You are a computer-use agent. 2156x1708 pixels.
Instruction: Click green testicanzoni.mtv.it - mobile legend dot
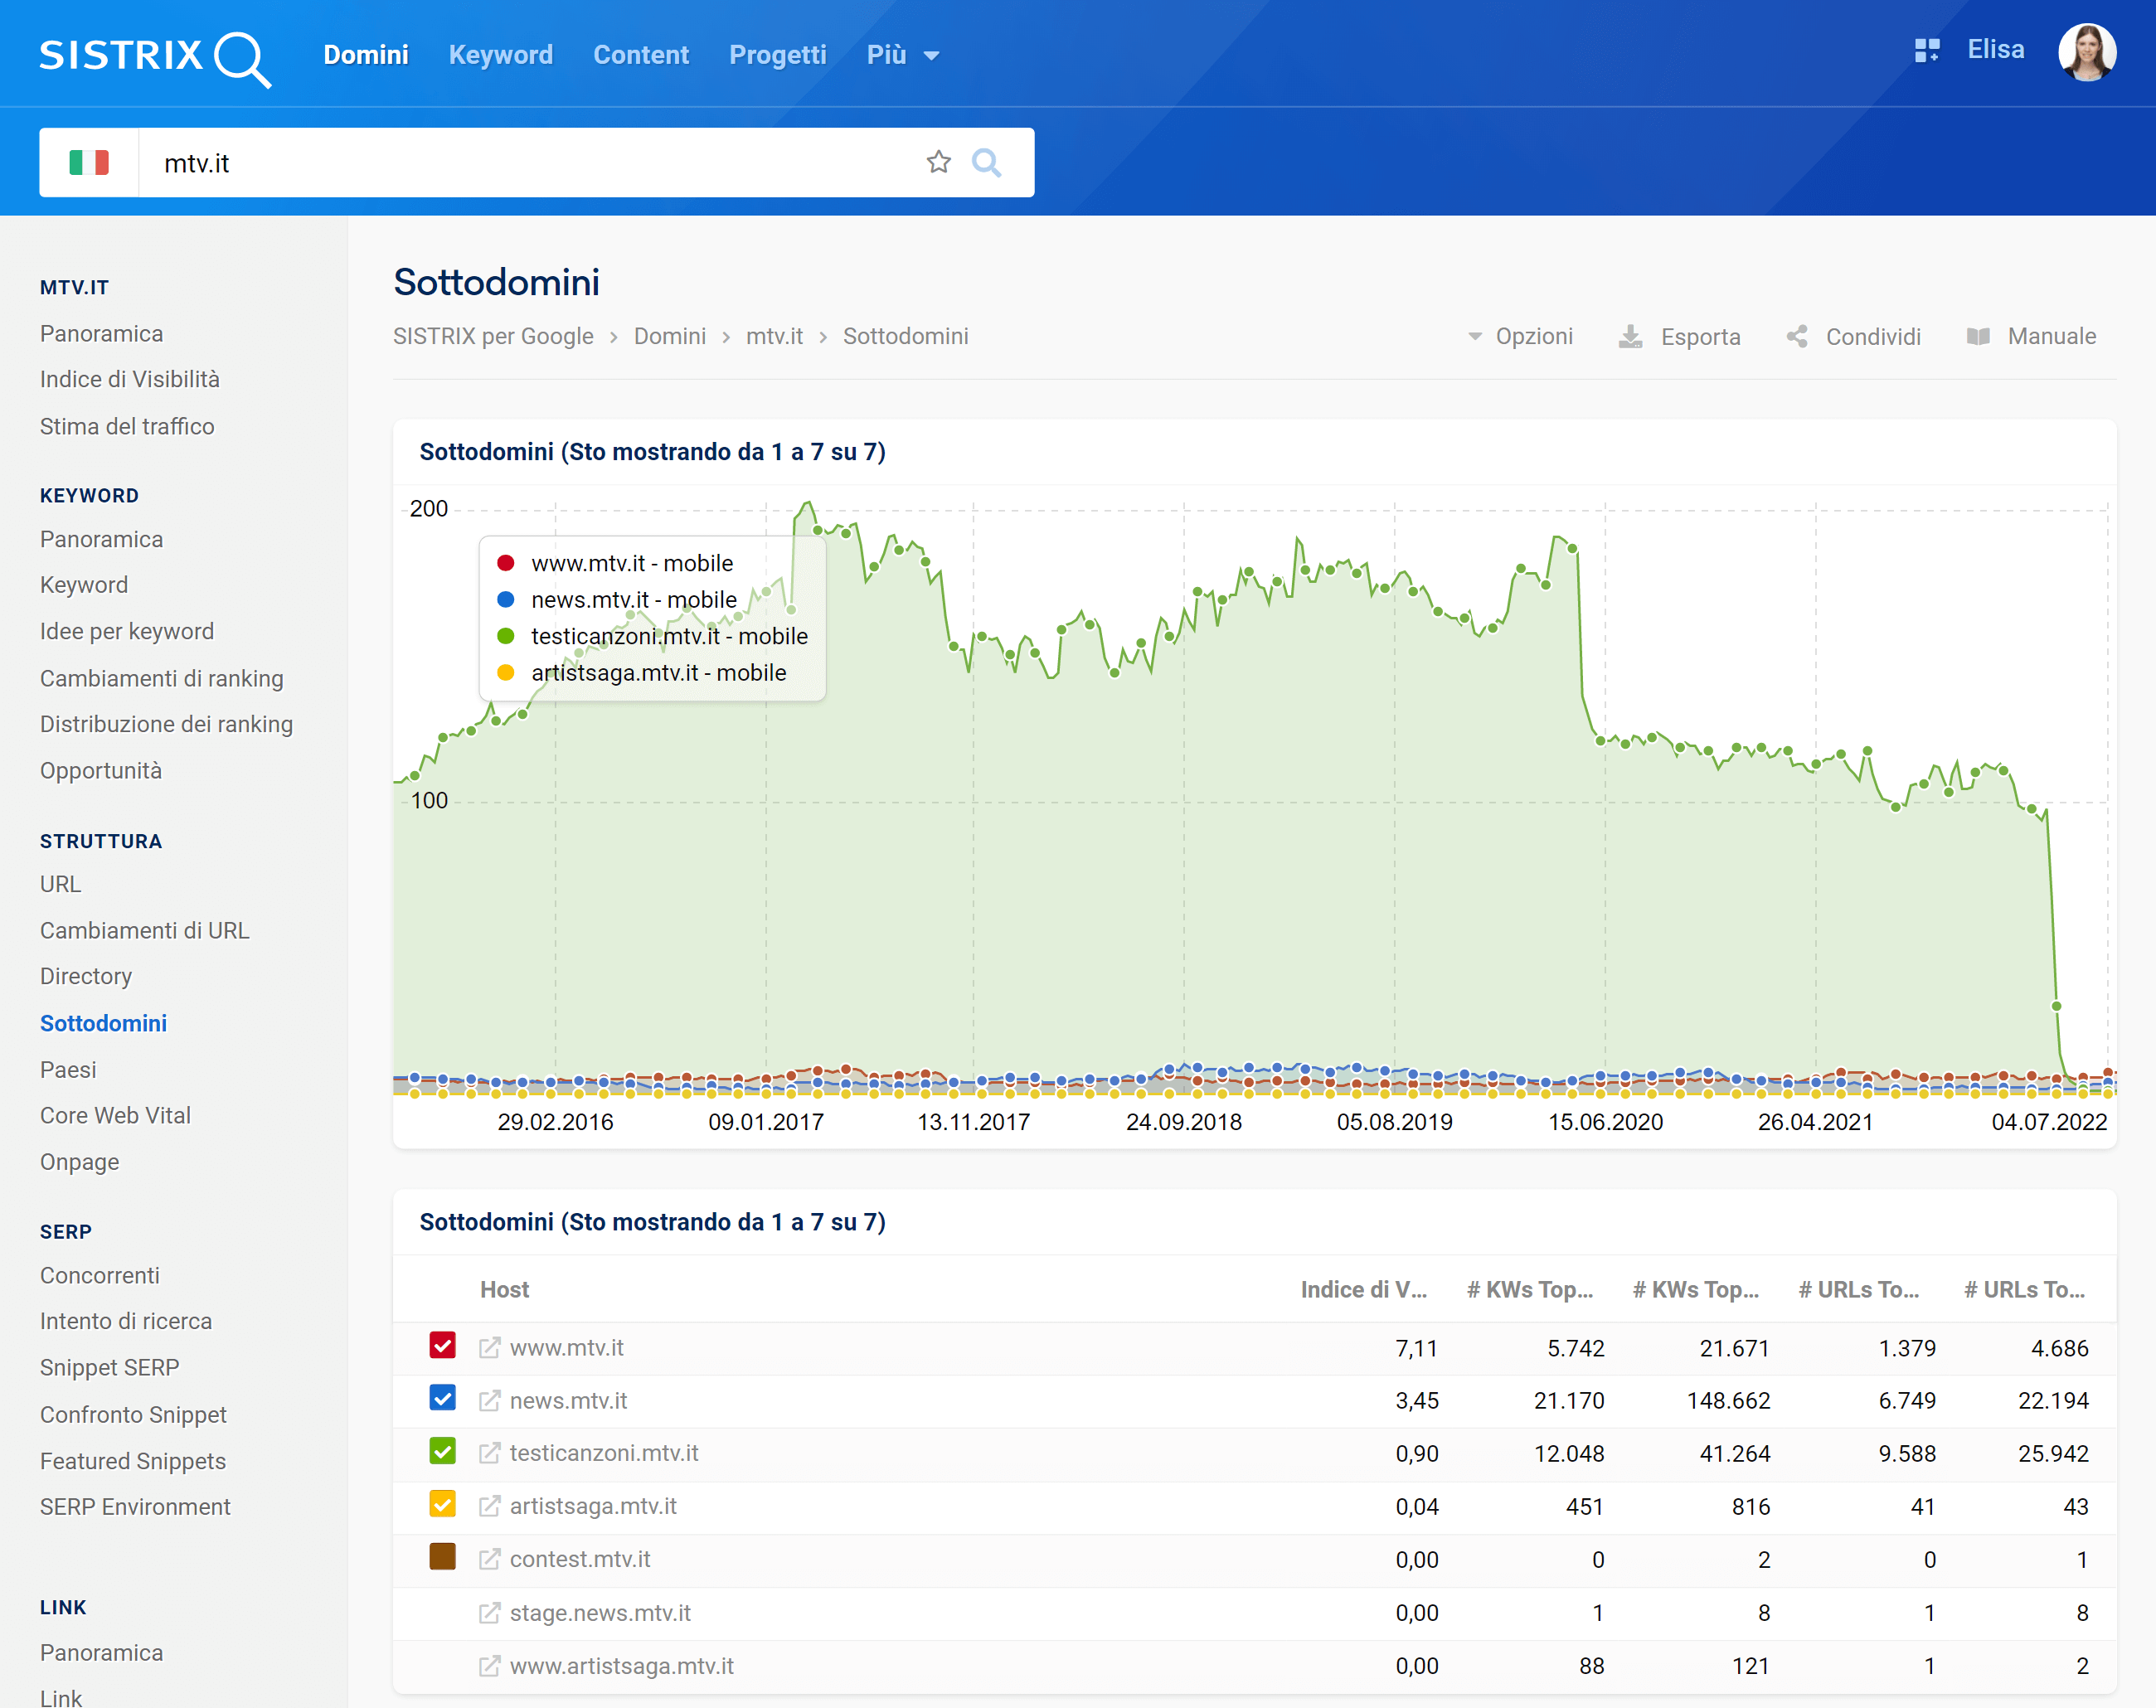pyautogui.click(x=506, y=637)
